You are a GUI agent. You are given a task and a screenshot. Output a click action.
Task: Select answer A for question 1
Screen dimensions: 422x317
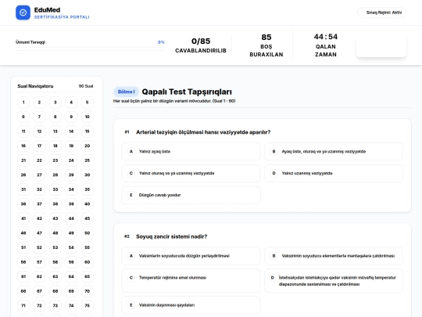coord(191,152)
